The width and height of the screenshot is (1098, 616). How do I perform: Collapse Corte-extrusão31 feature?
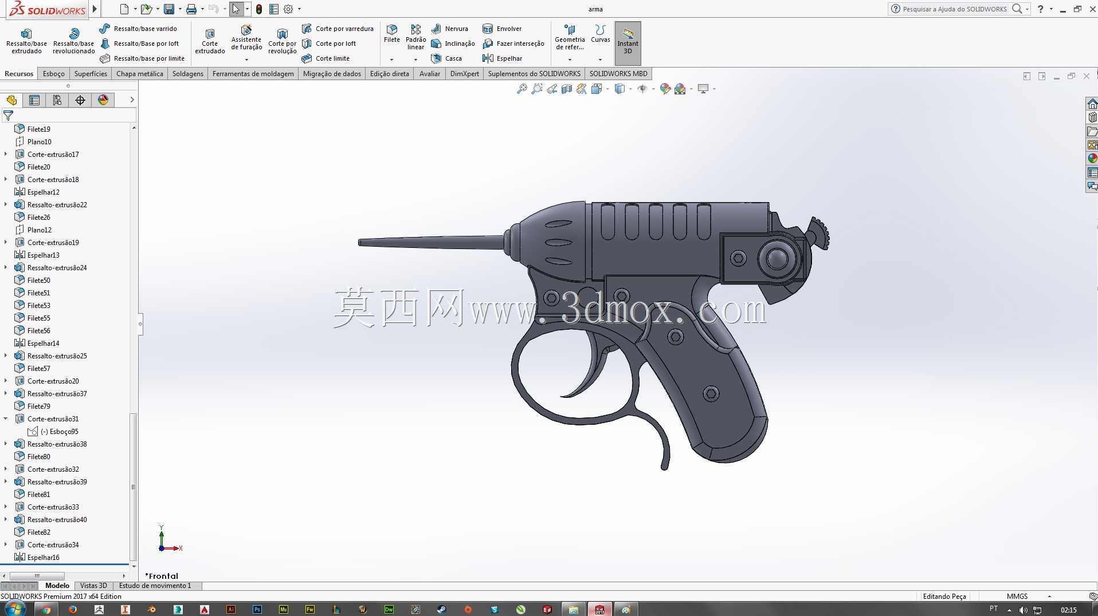click(6, 418)
